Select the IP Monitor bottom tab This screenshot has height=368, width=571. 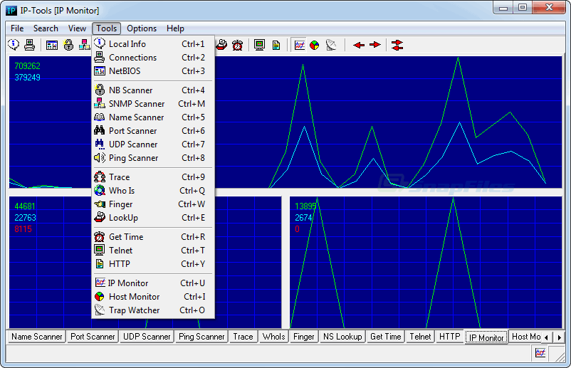coord(486,337)
